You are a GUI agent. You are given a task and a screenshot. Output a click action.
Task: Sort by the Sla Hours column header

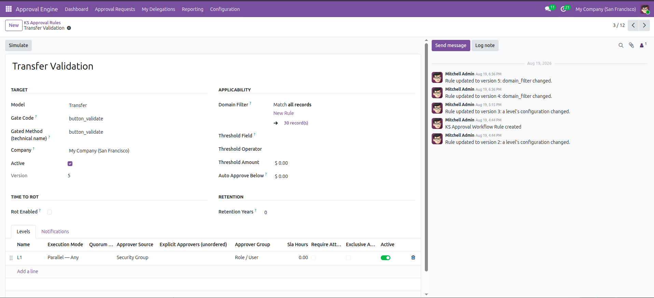297,244
